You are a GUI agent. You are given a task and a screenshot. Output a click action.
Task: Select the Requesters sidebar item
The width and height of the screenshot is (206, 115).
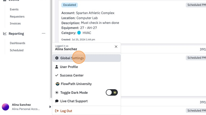coord(17,16)
